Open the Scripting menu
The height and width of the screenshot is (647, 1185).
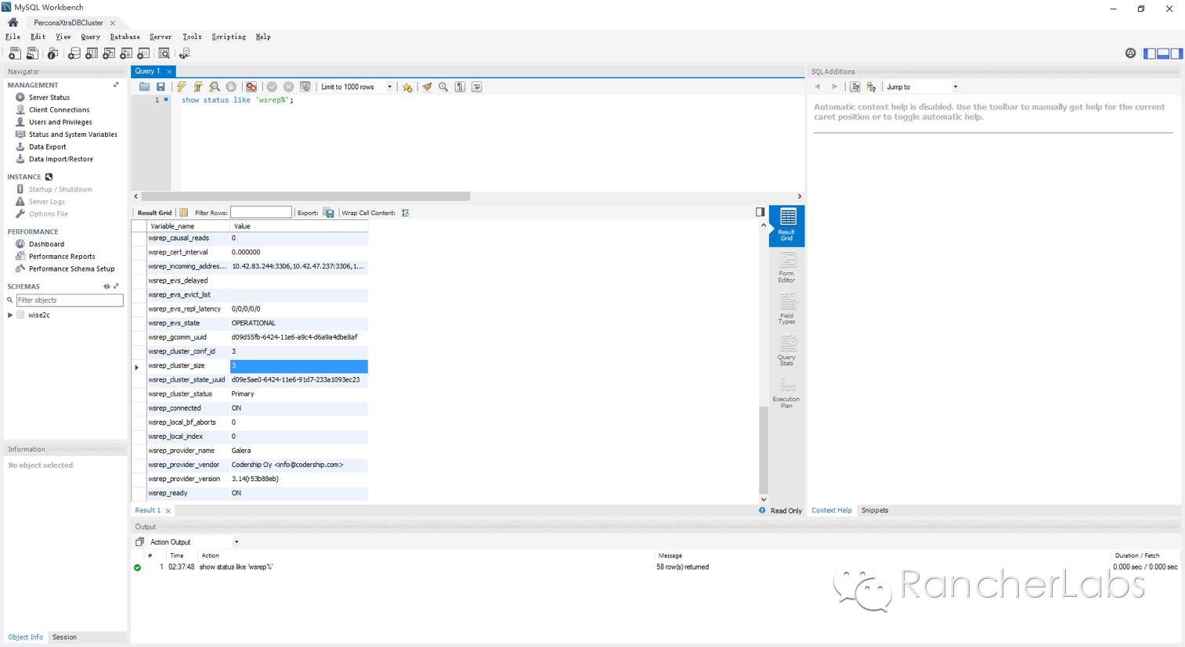229,37
